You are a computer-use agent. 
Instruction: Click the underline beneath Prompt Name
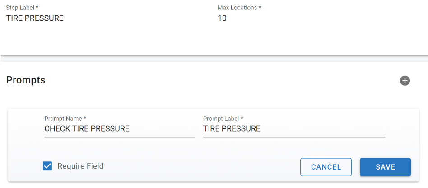coord(120,137)
